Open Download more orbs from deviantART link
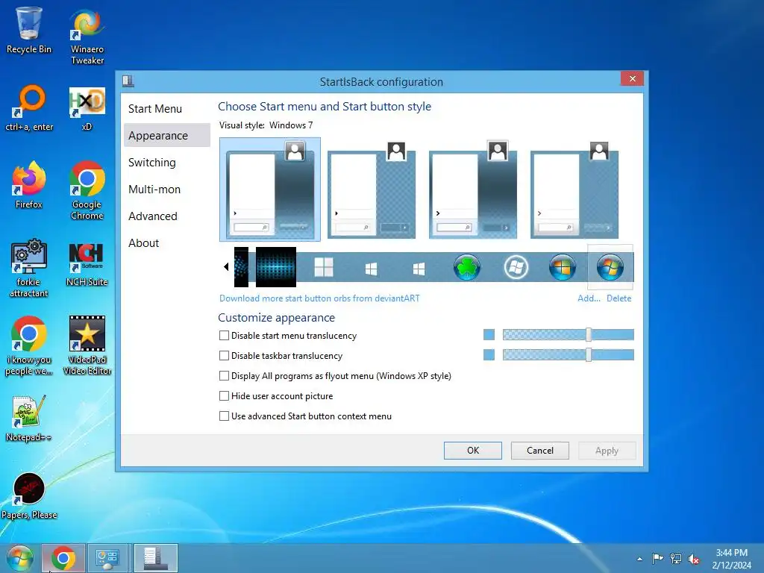The height and width of the screenshot is (573, 764). click(319, 298)
